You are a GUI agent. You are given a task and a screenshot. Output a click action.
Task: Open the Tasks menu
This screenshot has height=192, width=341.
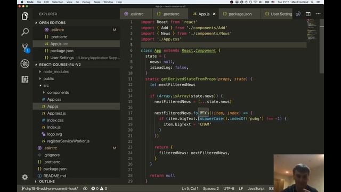(x=97, y=2)
